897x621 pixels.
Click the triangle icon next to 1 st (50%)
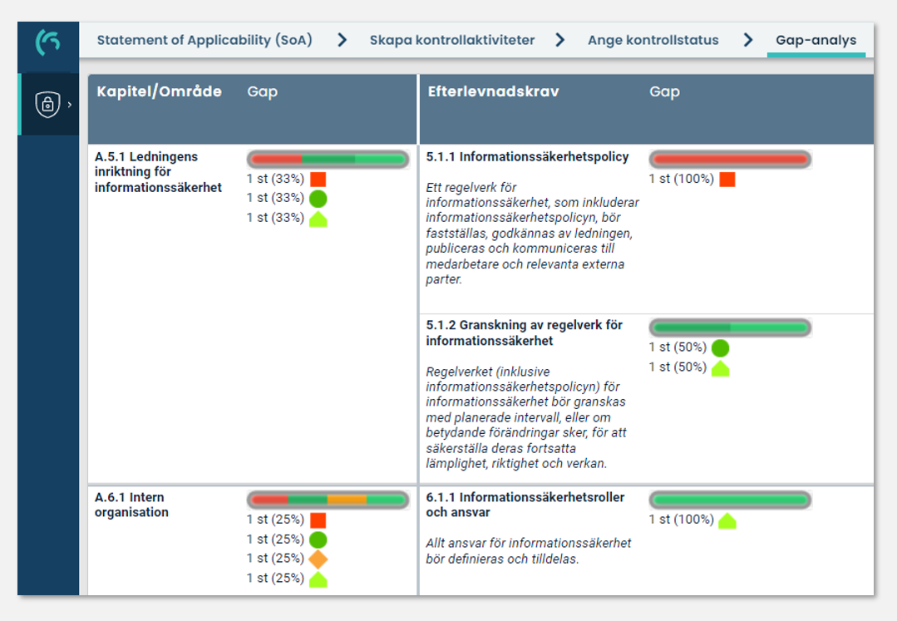coord(720,367)
